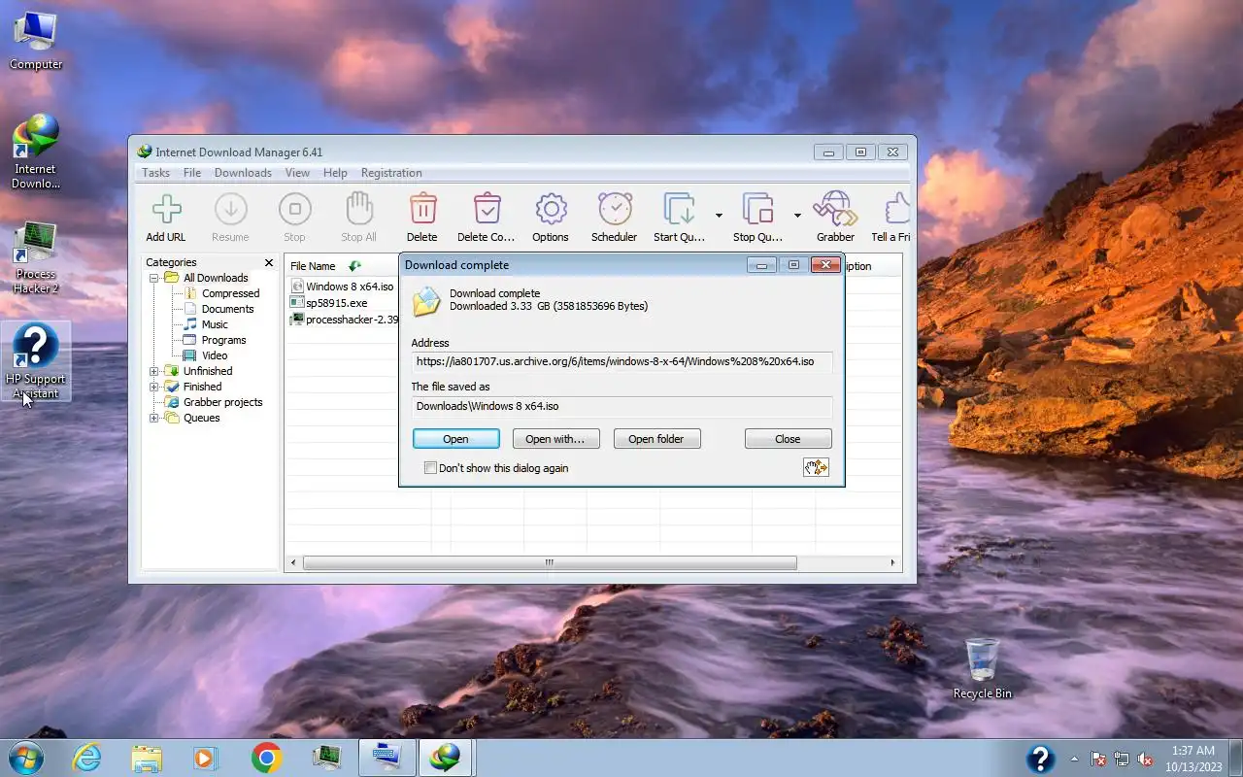
Task: Open Options gear in IDM toolbar
Action: (x=551, y=217)
